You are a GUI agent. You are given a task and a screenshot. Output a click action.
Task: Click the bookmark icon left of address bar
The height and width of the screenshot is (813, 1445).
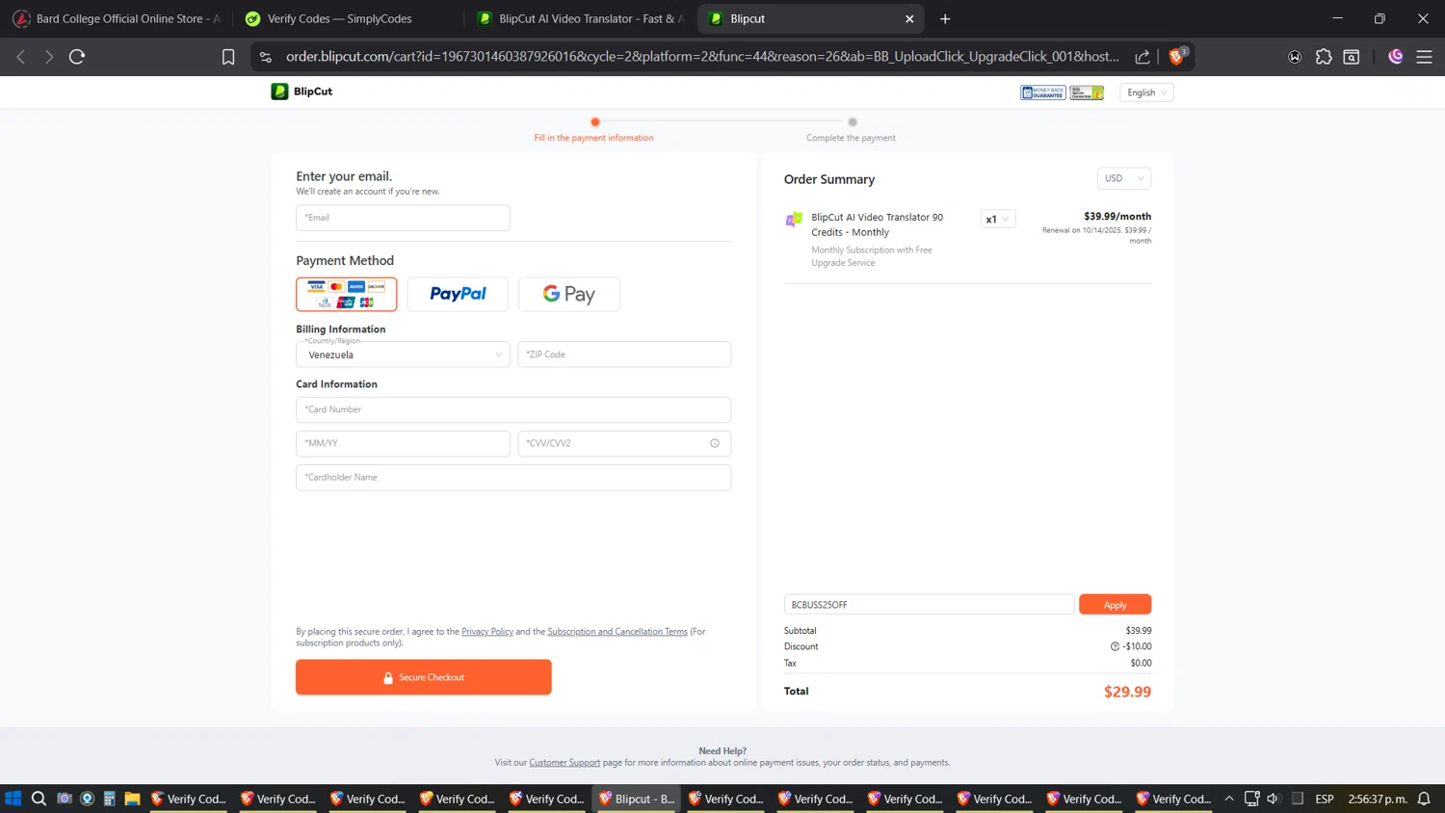point(228,57)
